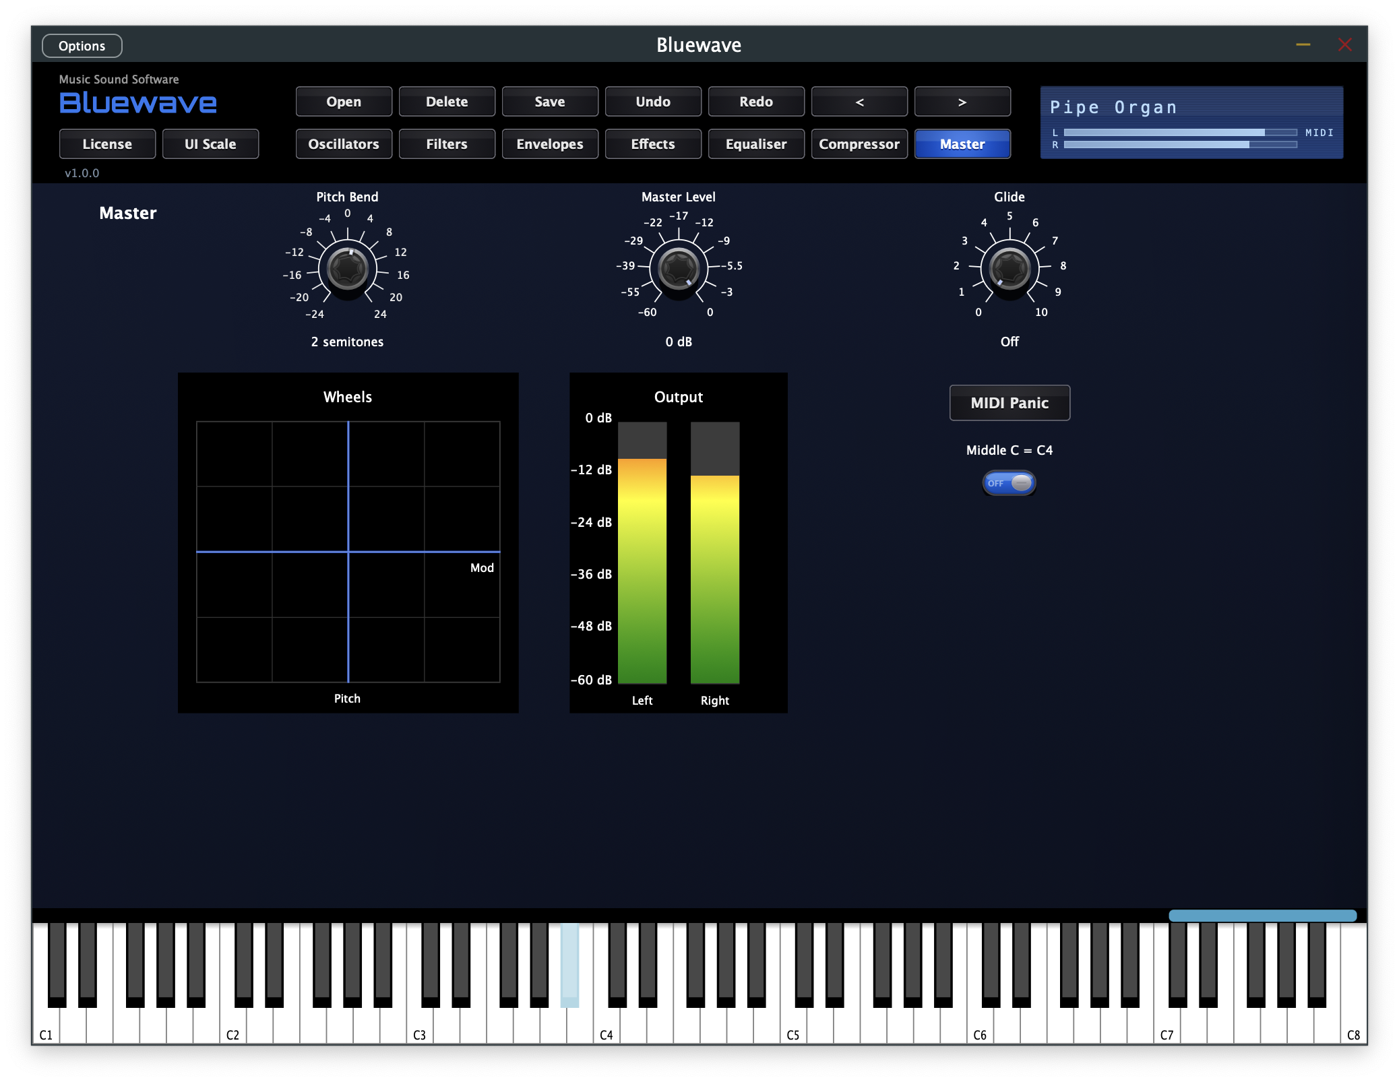Undo the last change
Screen dimensions: 1399x1082
click(653, 102)
